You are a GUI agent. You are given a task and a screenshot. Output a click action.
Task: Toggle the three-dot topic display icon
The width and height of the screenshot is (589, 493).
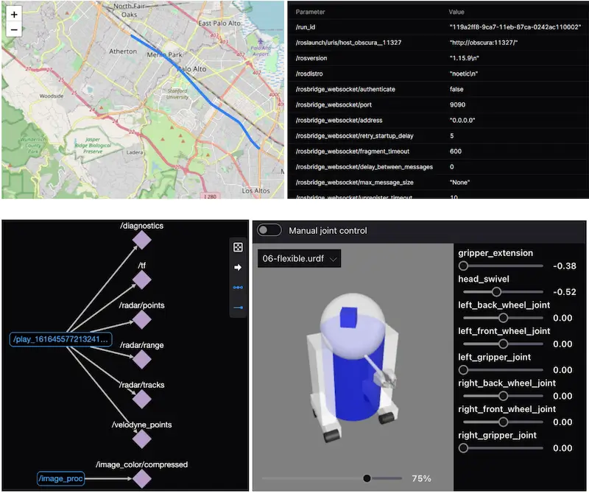point(238,288)
